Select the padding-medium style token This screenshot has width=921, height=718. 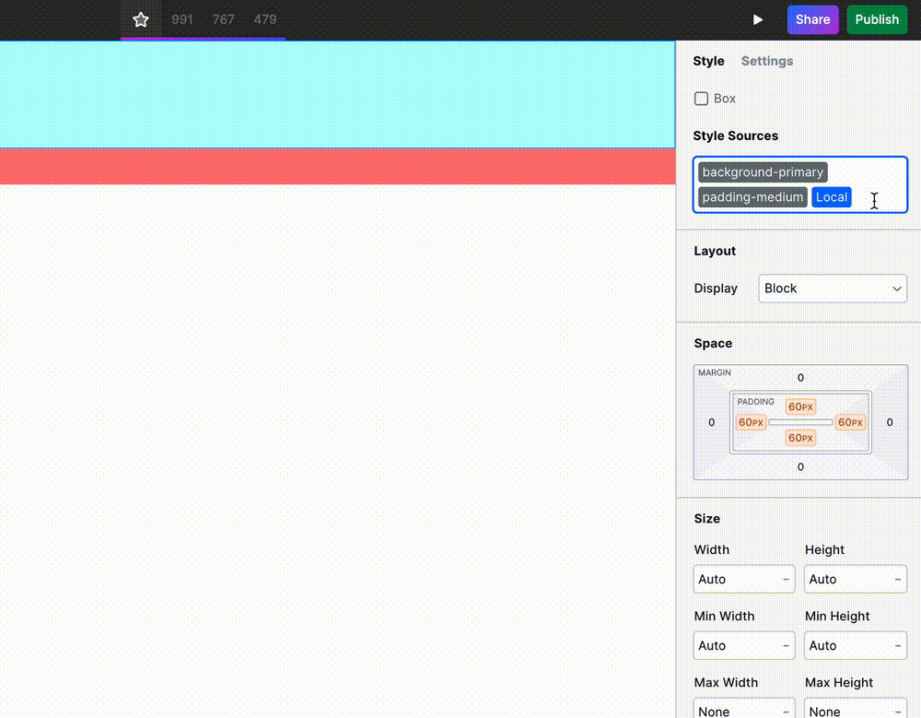(x=752, y=196)
